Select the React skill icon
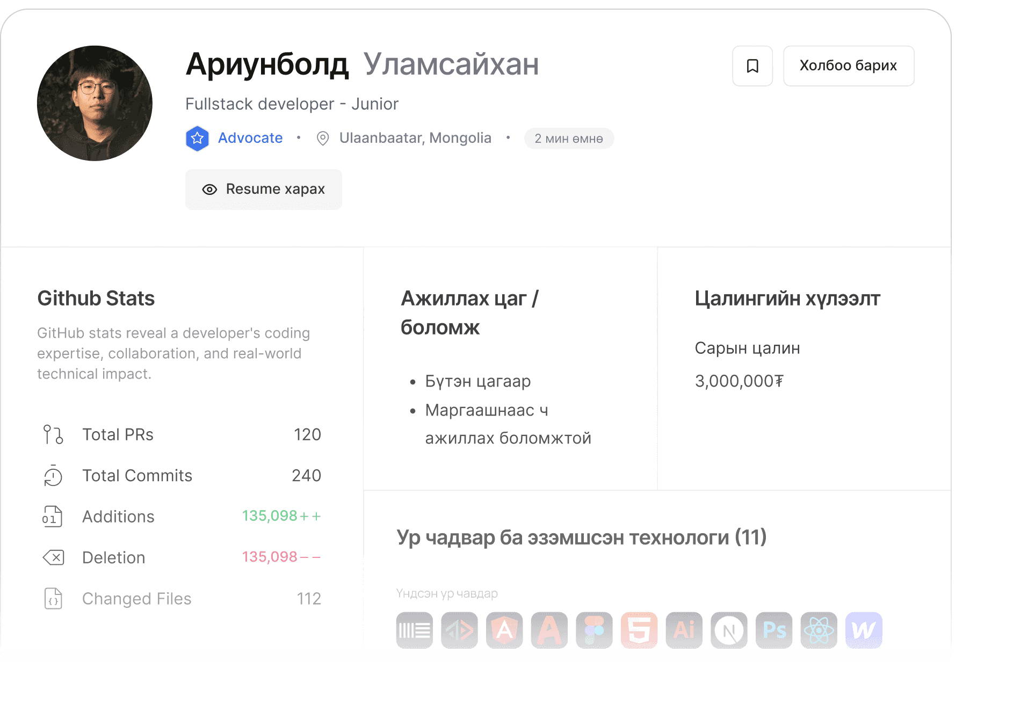 pos(819,630)
